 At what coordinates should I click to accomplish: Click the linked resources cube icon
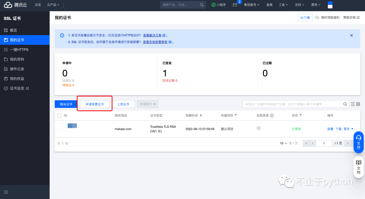(x=259, y=129)
